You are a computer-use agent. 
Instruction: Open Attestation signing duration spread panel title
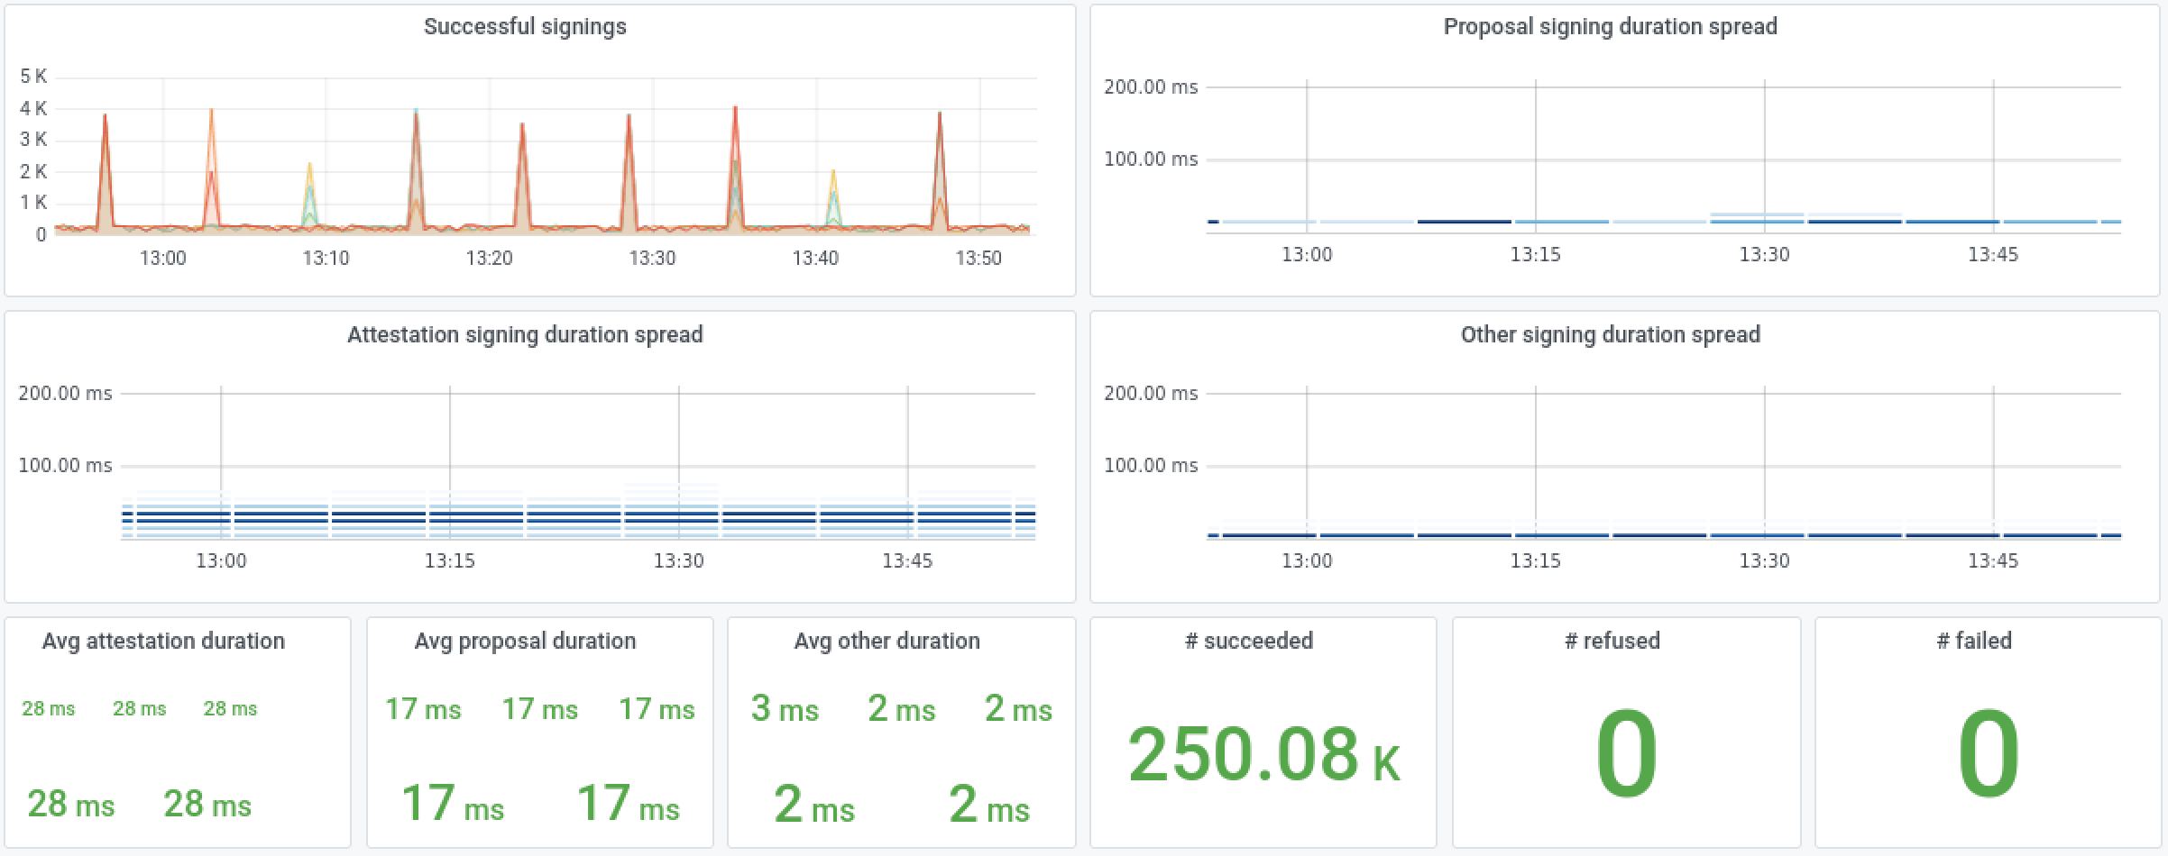click(x=525, y=334)
